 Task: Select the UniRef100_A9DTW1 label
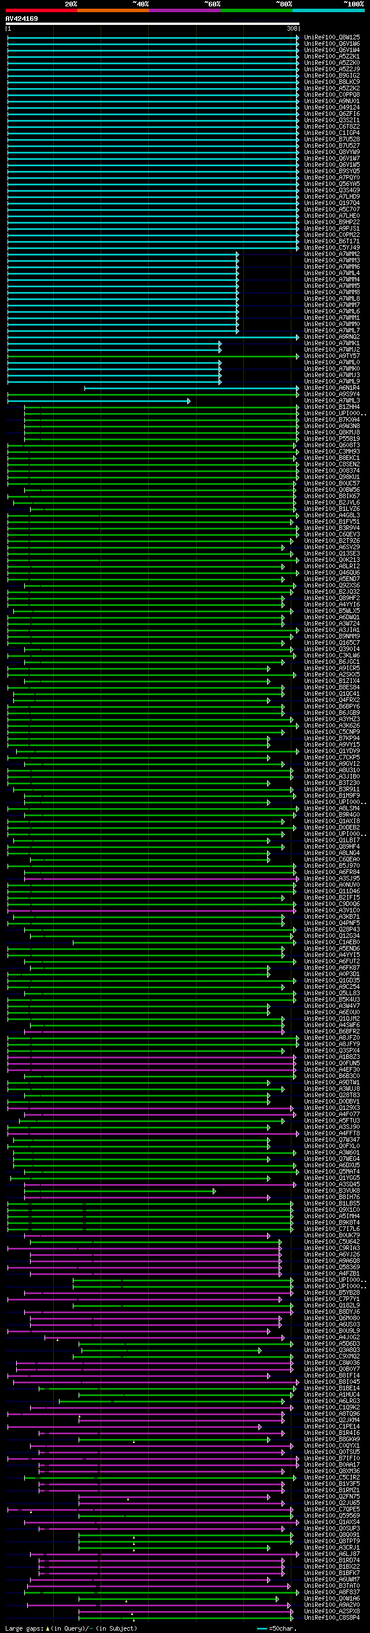[x=332, y=1082]
